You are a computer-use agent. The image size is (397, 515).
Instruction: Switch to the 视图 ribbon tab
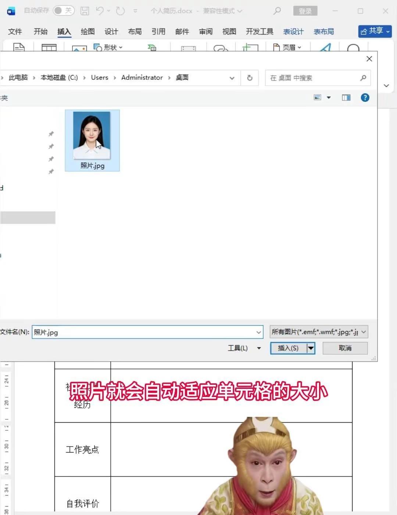(229, 32)
